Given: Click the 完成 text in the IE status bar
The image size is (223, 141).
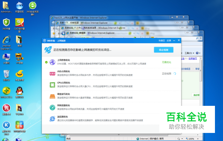Looking at the screenshot, I should tap(68, 139).
